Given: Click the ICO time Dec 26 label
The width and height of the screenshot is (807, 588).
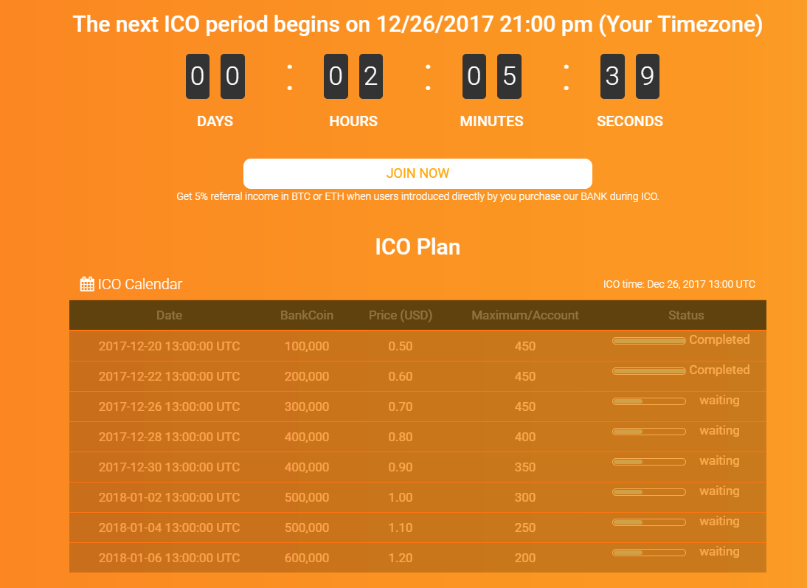Looking at the screenshot, I should point(679,285).
